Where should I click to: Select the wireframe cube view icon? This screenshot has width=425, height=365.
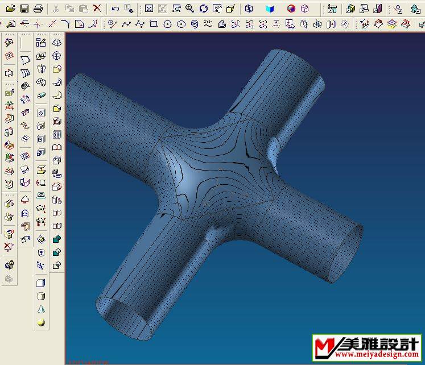[249, 9]
